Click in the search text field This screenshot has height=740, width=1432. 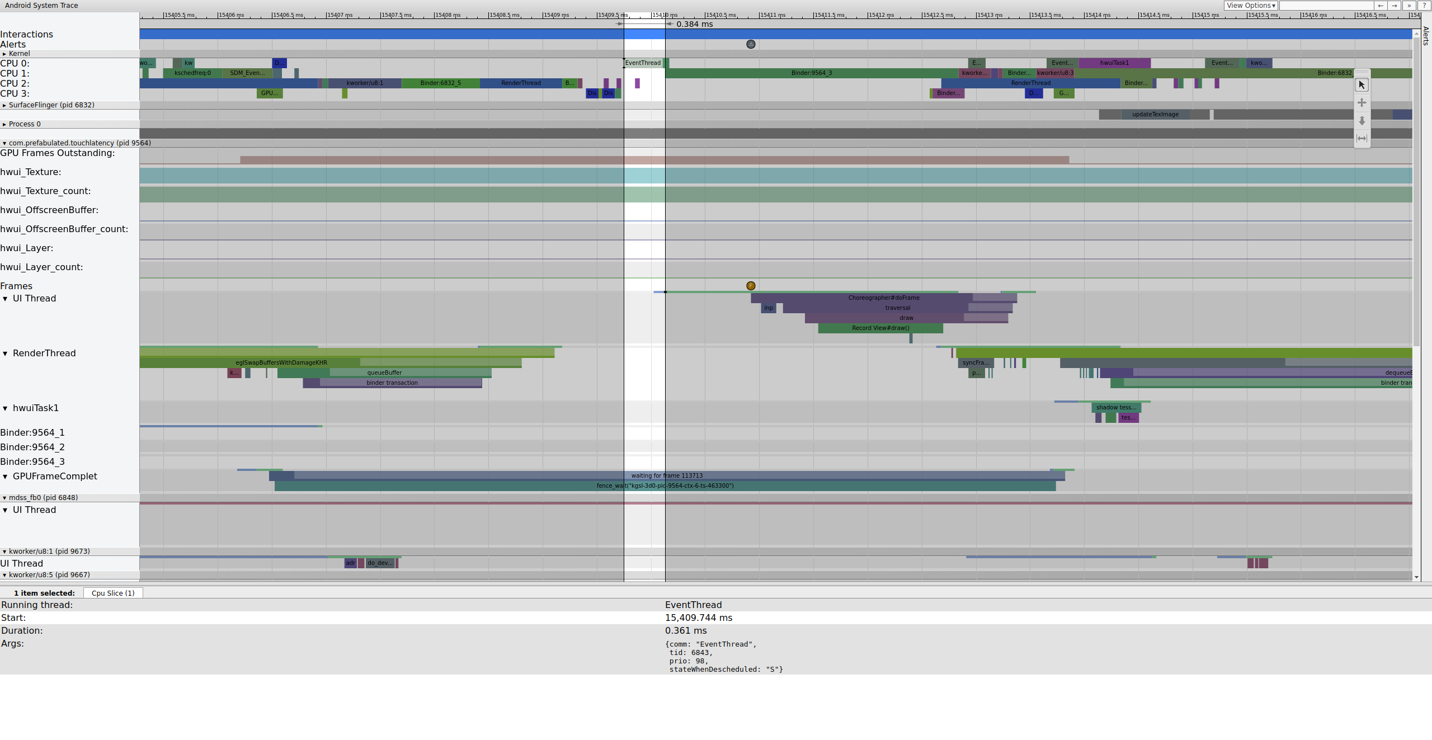click(x=1326, y=6)
